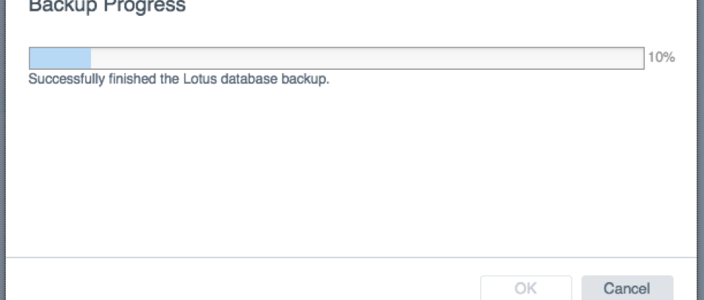Viewport: 704px width, 300px height.
Task: Click the far right end of progress bar
Action: pyautogui.click(x=641, y=58)
